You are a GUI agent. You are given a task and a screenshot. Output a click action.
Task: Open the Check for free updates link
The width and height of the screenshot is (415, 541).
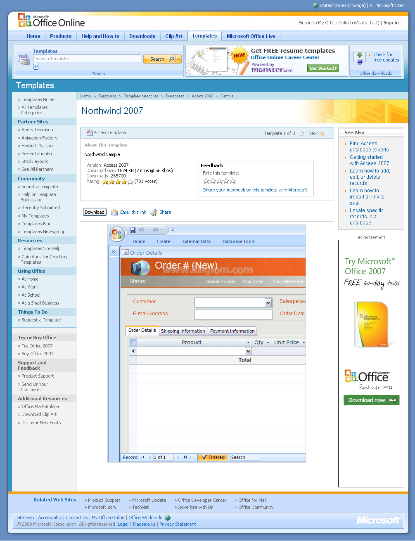coord(386,57)
